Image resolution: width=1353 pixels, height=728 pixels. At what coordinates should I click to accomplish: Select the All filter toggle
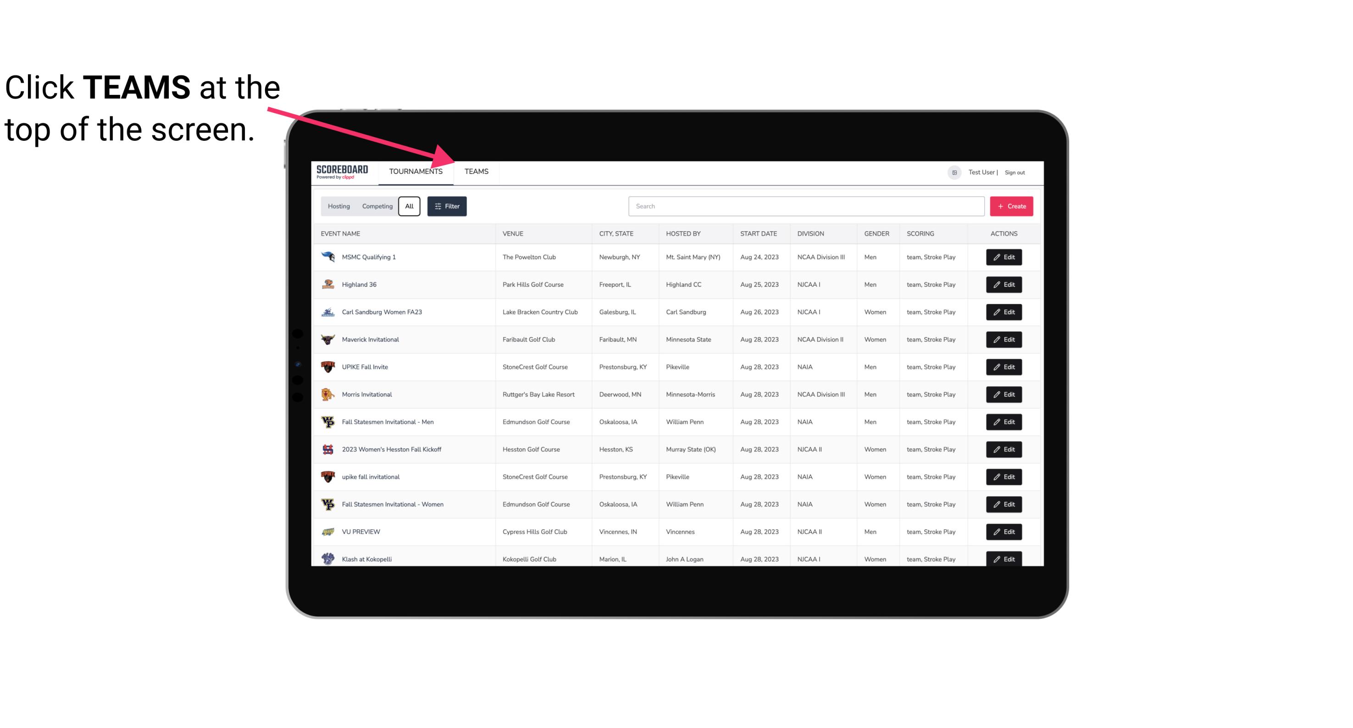[409, 206]
